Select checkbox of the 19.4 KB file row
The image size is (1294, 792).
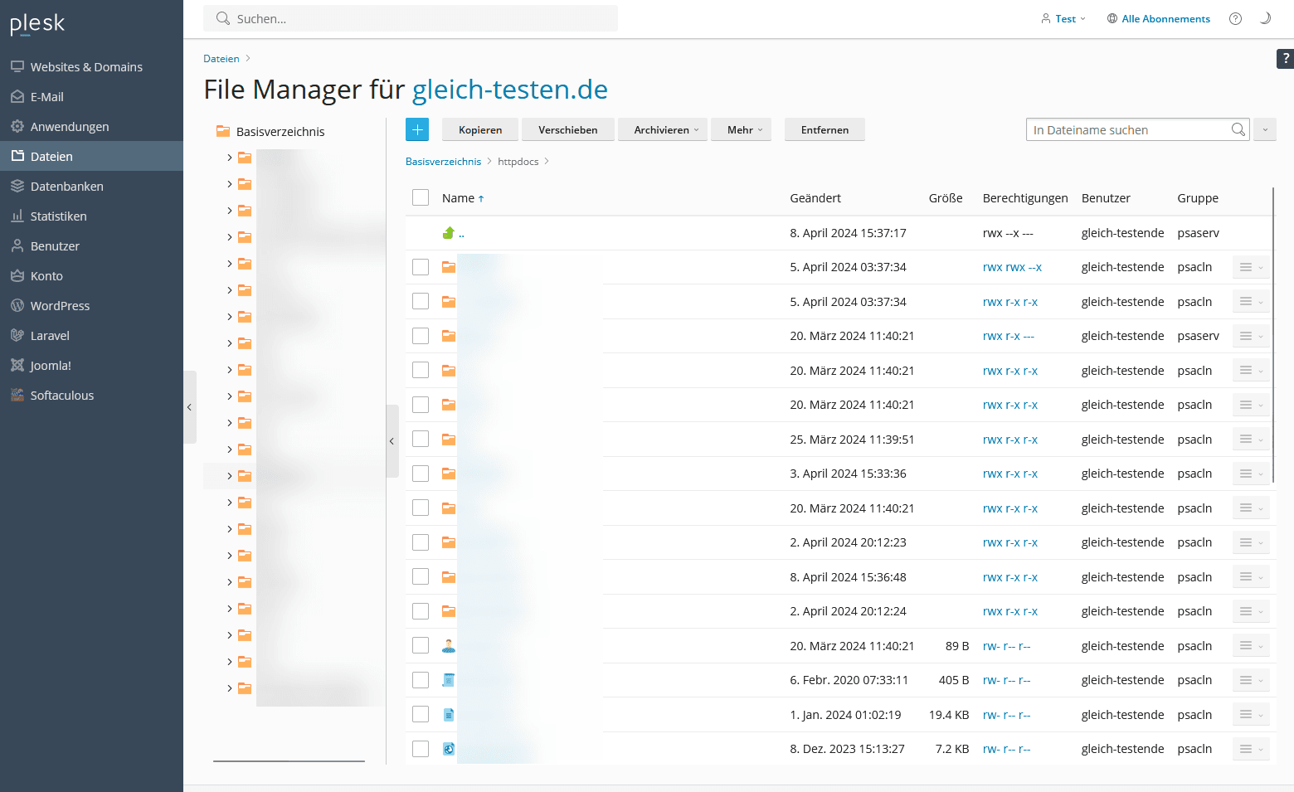click(x=421, y=714)
